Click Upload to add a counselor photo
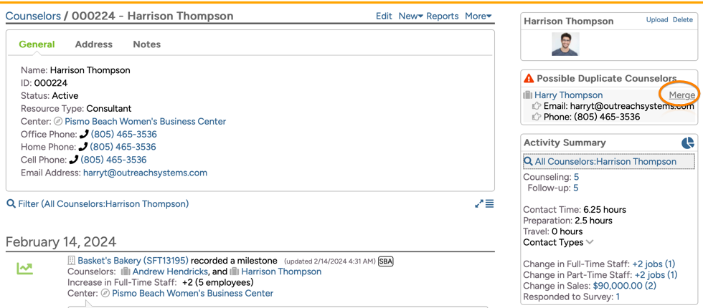This screenshot has height=308, width=703. [x=656, y=20]
